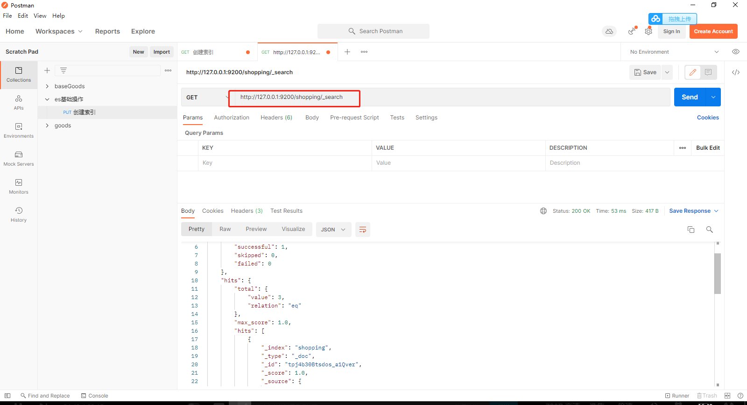Viewport: 747px width, 405px height.
Task: Open the File menu
Action: coord(7,16)
